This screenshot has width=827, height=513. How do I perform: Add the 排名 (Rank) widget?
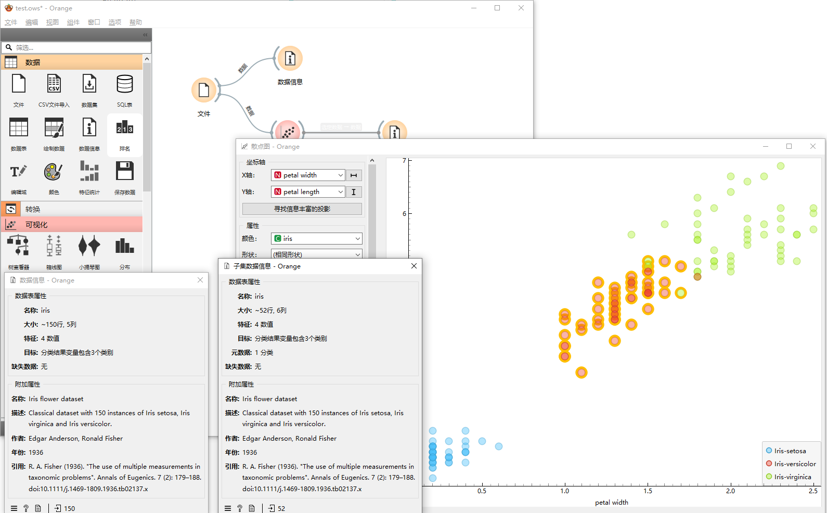click(x=125, y=134)
